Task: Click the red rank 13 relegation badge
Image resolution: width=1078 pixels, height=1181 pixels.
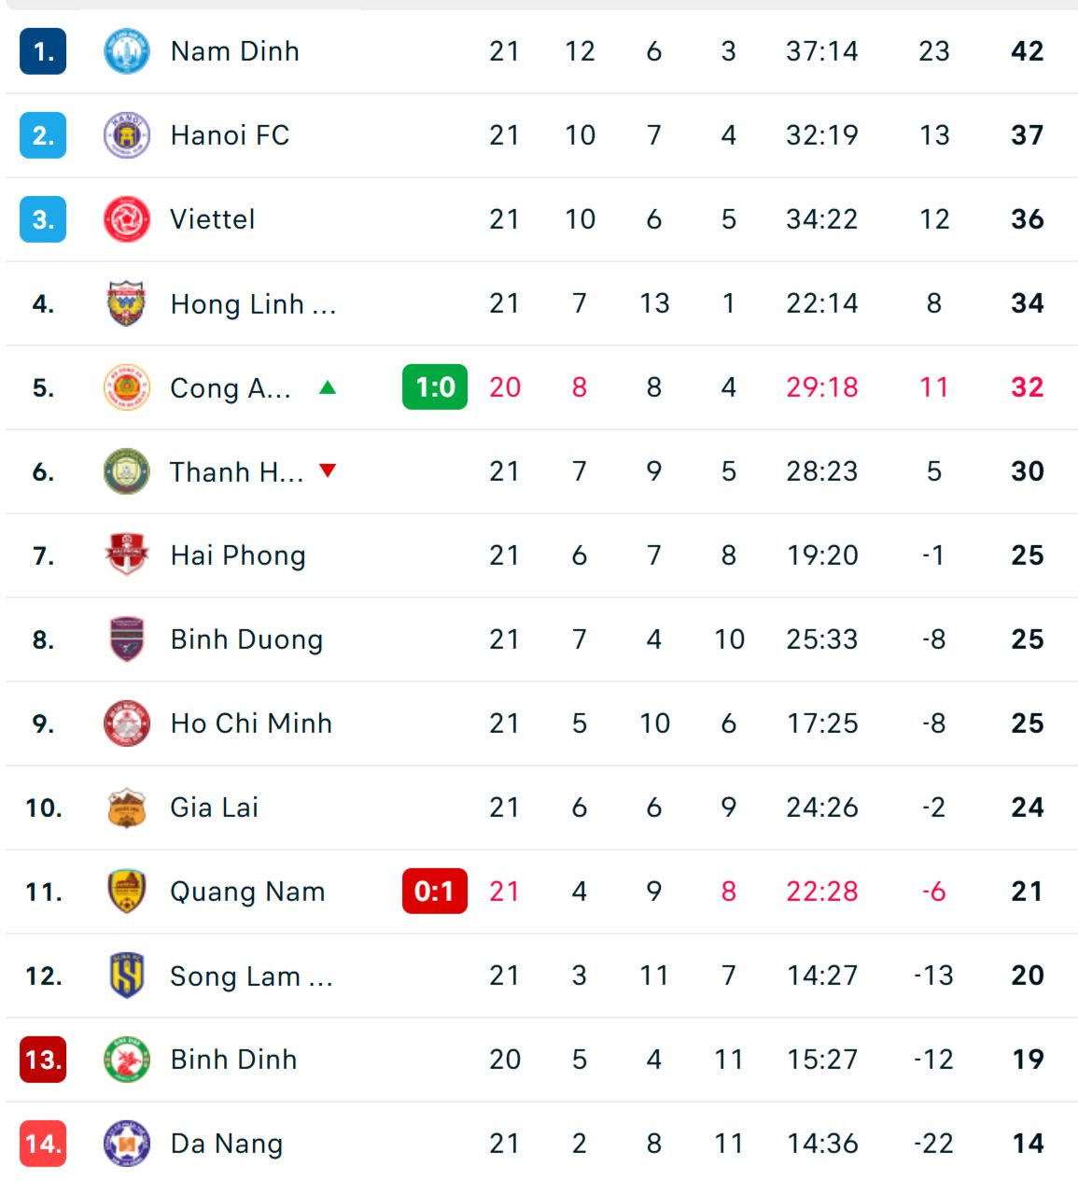Action: (43, 1060)
